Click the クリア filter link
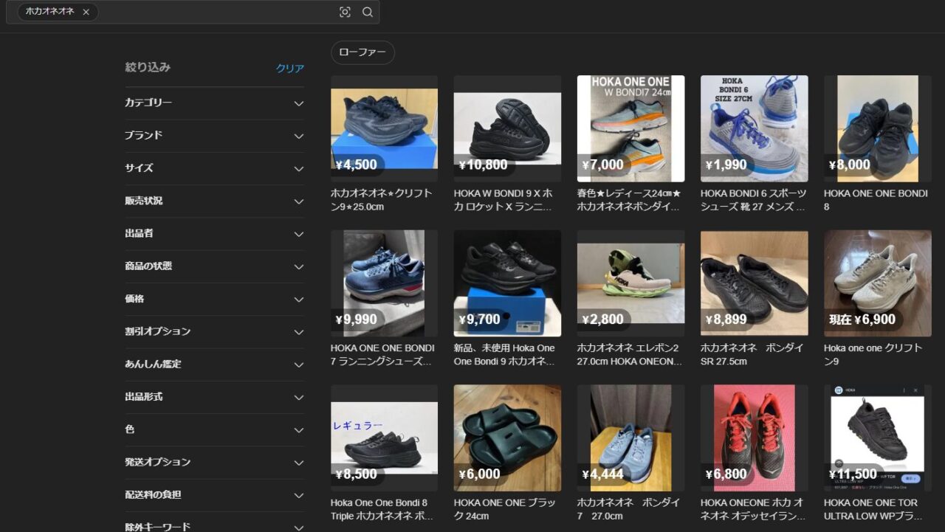Screen dimensions: 945x532 click(290, 68)
